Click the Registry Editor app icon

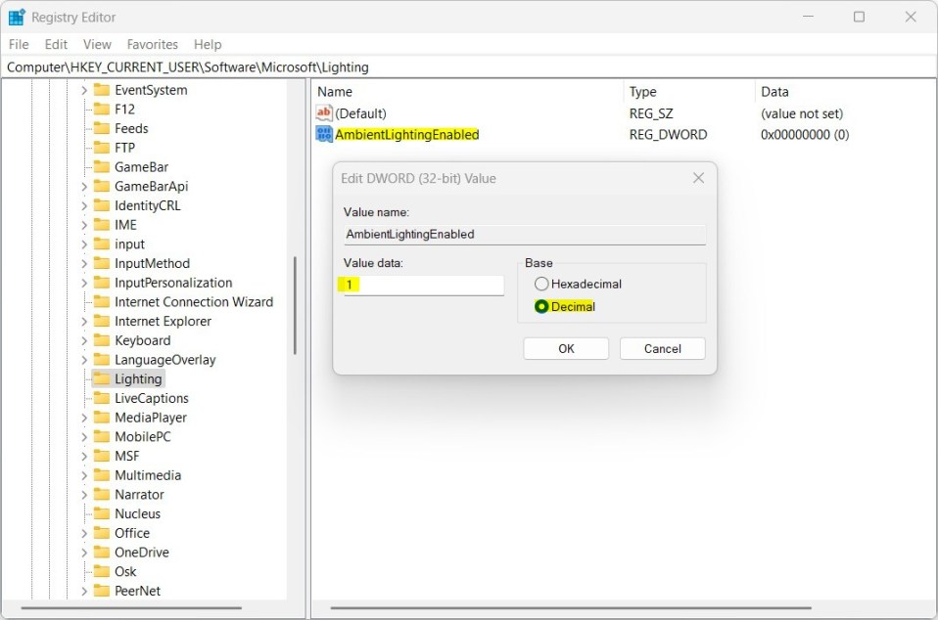(x=16, y=18)
